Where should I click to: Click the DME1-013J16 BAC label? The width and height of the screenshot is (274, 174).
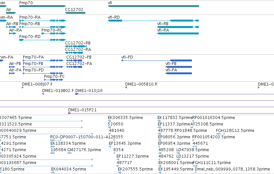[89, 91]
